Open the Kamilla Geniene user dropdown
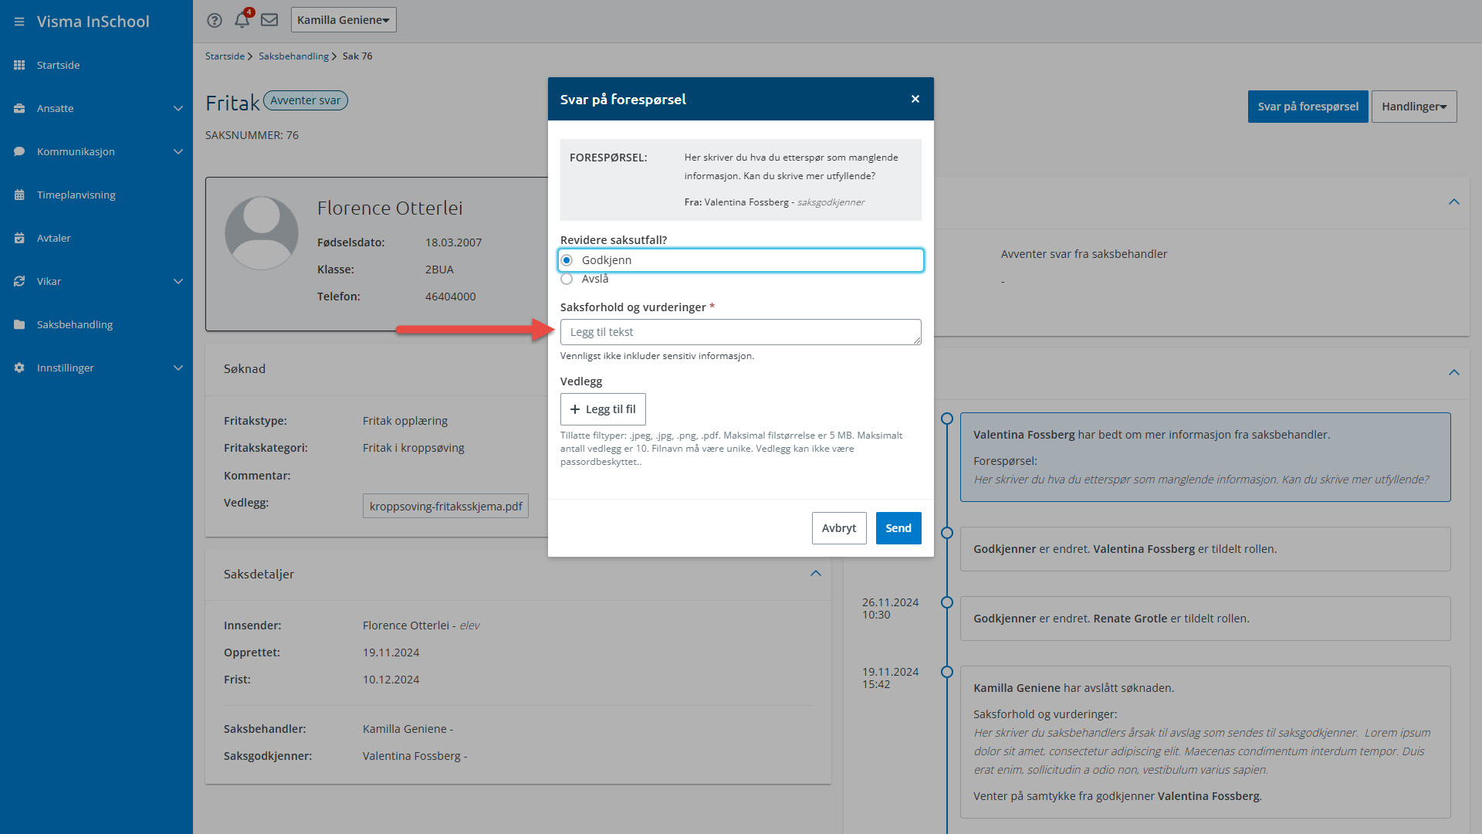 click(343, 20)
